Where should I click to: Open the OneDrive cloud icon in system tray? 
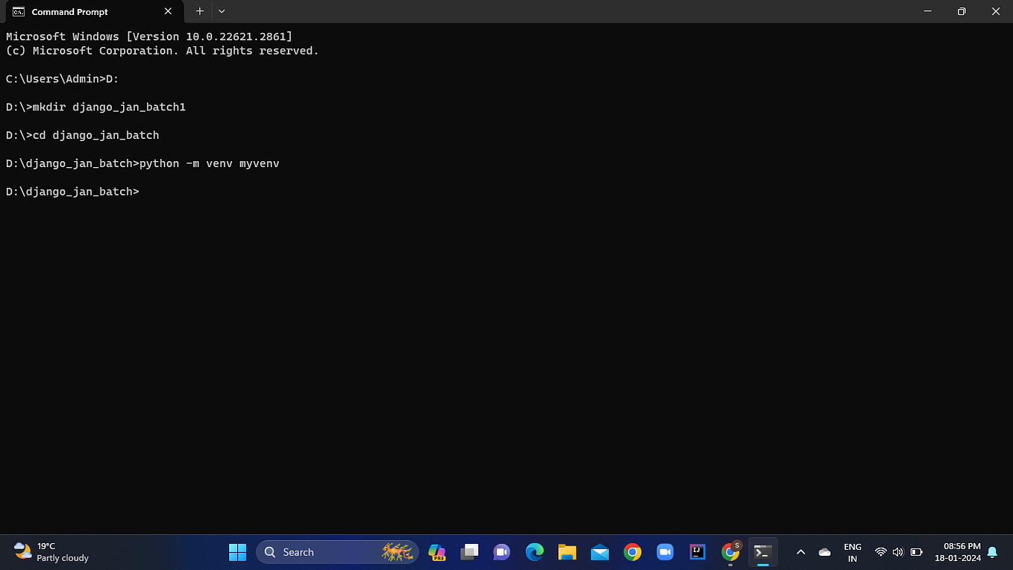(824, 552)
